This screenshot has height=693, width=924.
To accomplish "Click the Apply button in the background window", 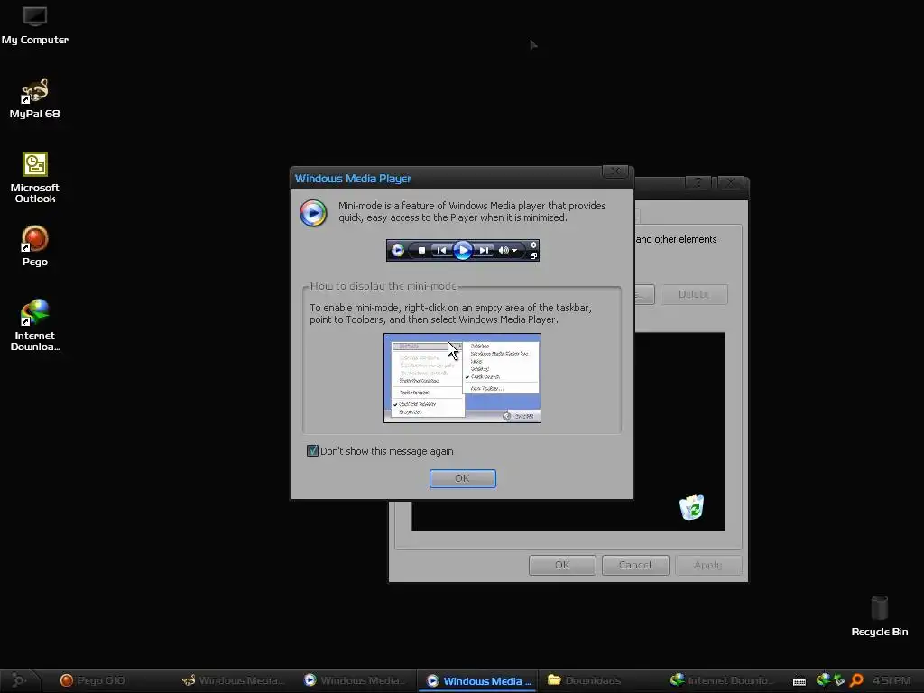I will 707,565.
